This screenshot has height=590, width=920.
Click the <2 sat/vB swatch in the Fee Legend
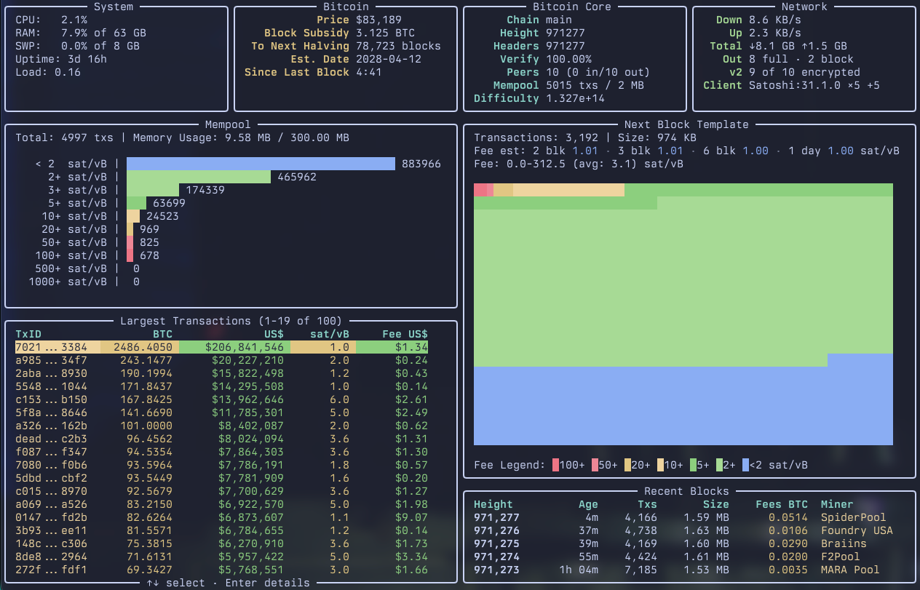click(745, 465)
